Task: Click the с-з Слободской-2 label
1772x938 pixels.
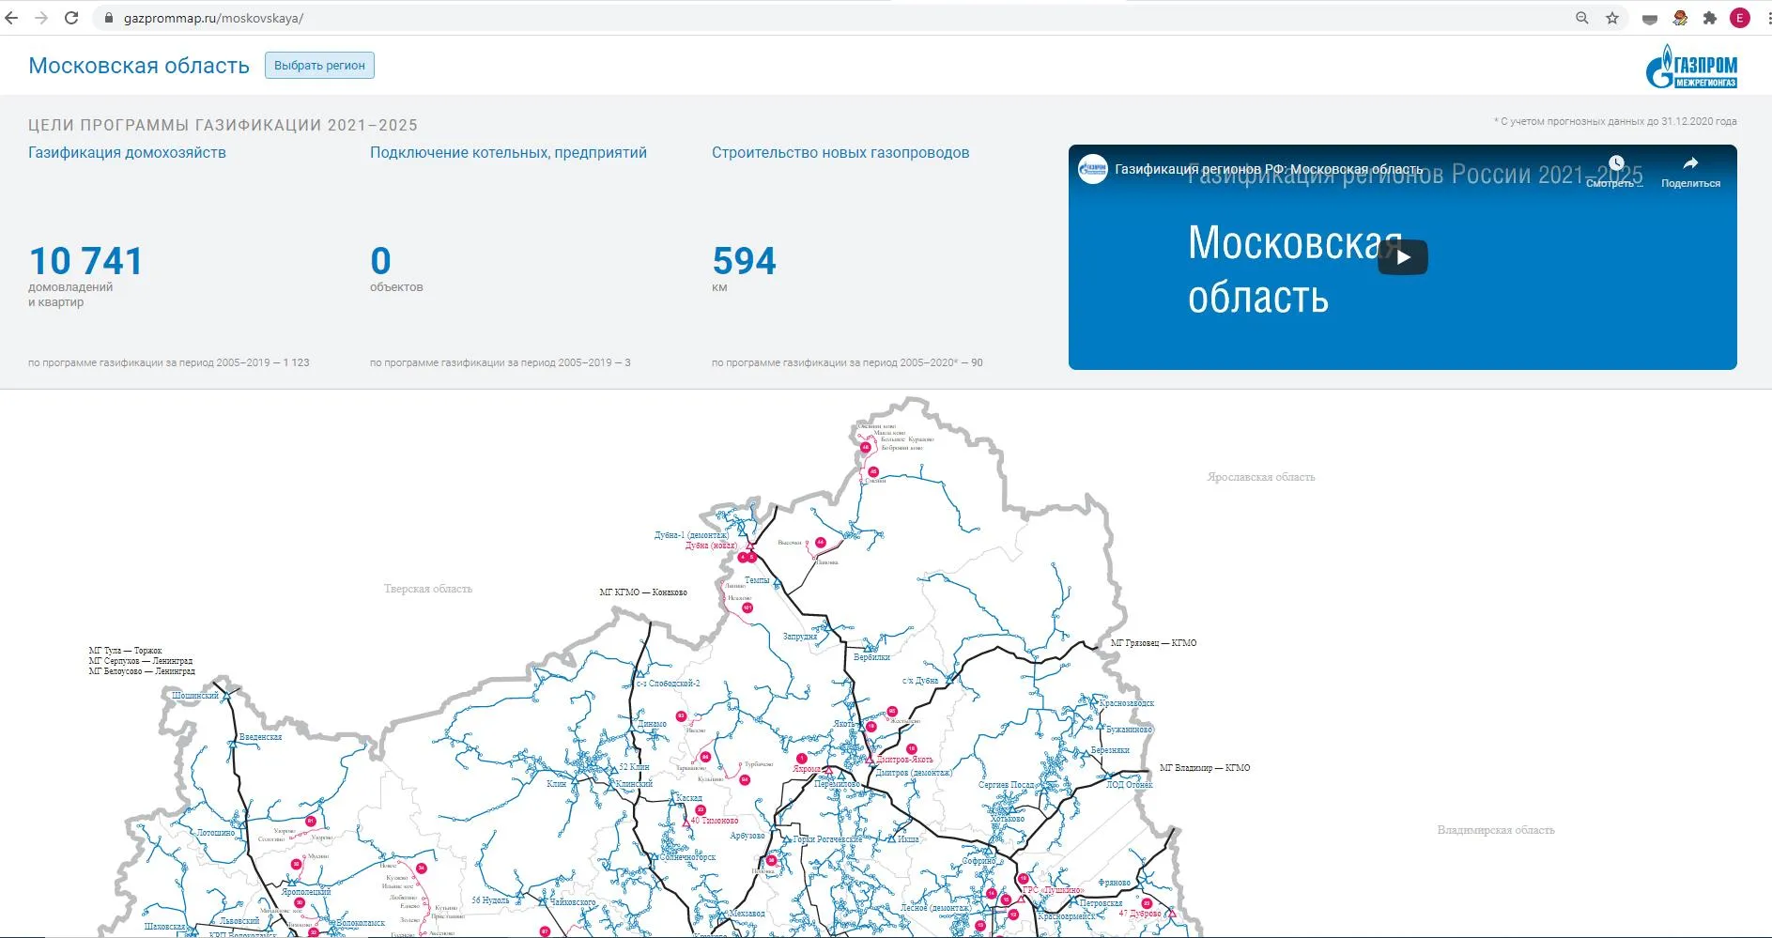Action: click(x=668, y=684)
